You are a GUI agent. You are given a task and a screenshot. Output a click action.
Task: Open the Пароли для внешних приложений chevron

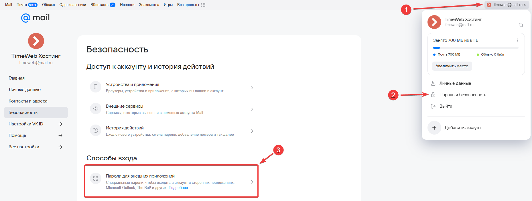pos(252,182)
